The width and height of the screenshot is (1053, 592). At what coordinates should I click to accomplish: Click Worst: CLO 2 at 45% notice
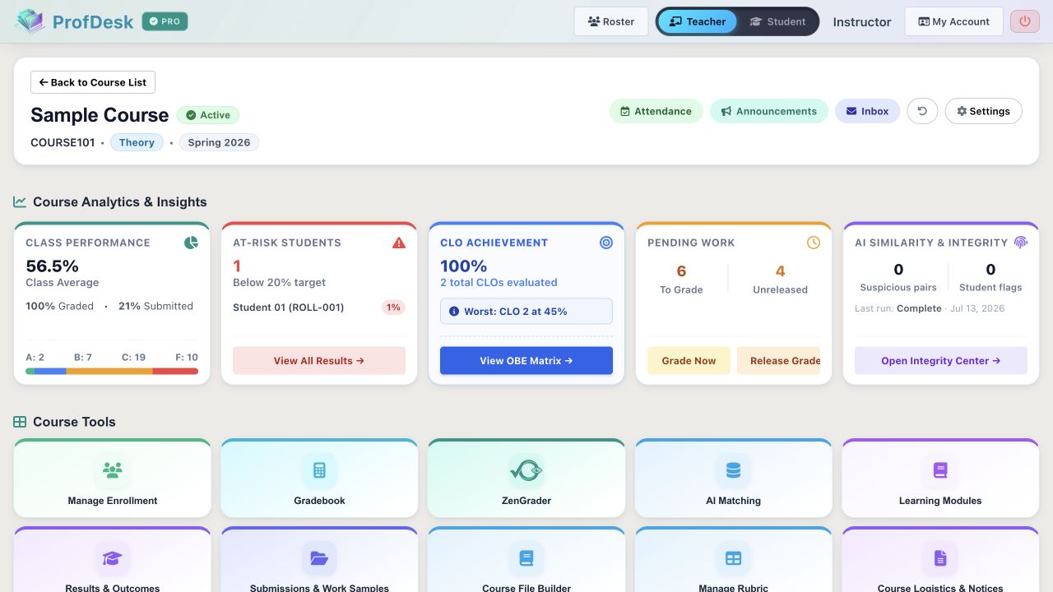coord(526,312)
